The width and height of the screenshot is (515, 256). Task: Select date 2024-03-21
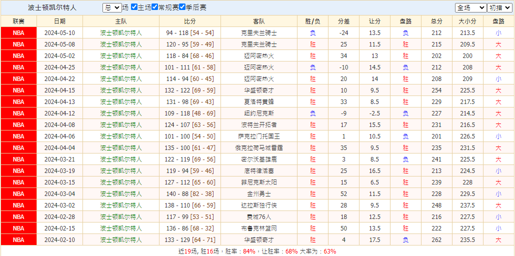pyautogui.click(x=59, y=159)
